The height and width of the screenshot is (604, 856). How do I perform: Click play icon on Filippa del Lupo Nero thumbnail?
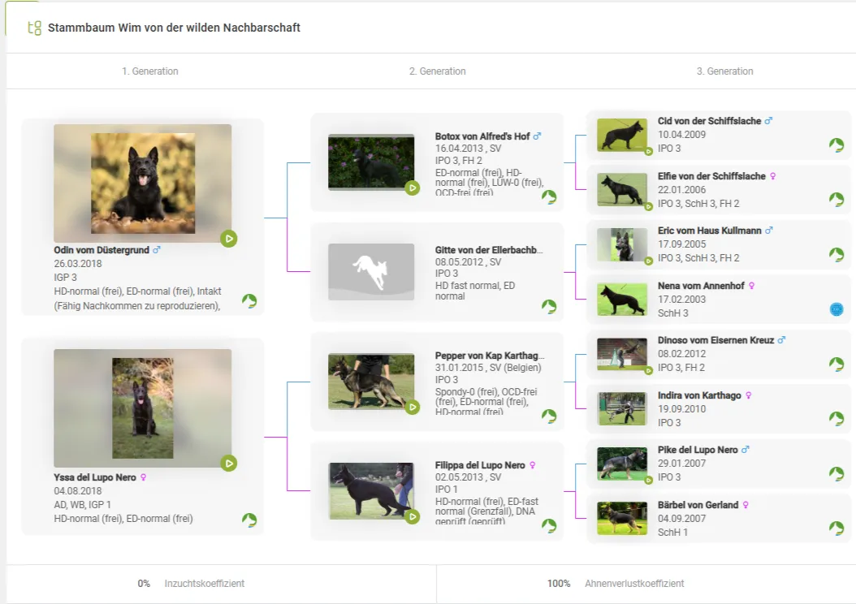(x=413, y=516)
